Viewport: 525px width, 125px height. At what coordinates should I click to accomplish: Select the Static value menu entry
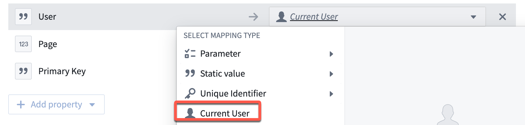coord(259,74)
